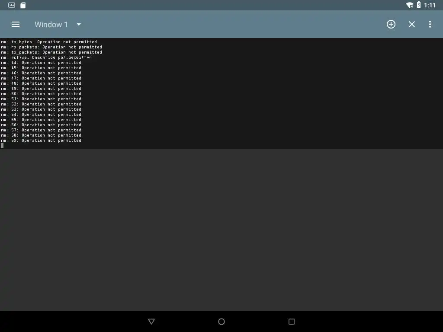This screenshot has width=443, height=332.
Task: Click the 'rm: 52' error line
Action: [41, 104]
